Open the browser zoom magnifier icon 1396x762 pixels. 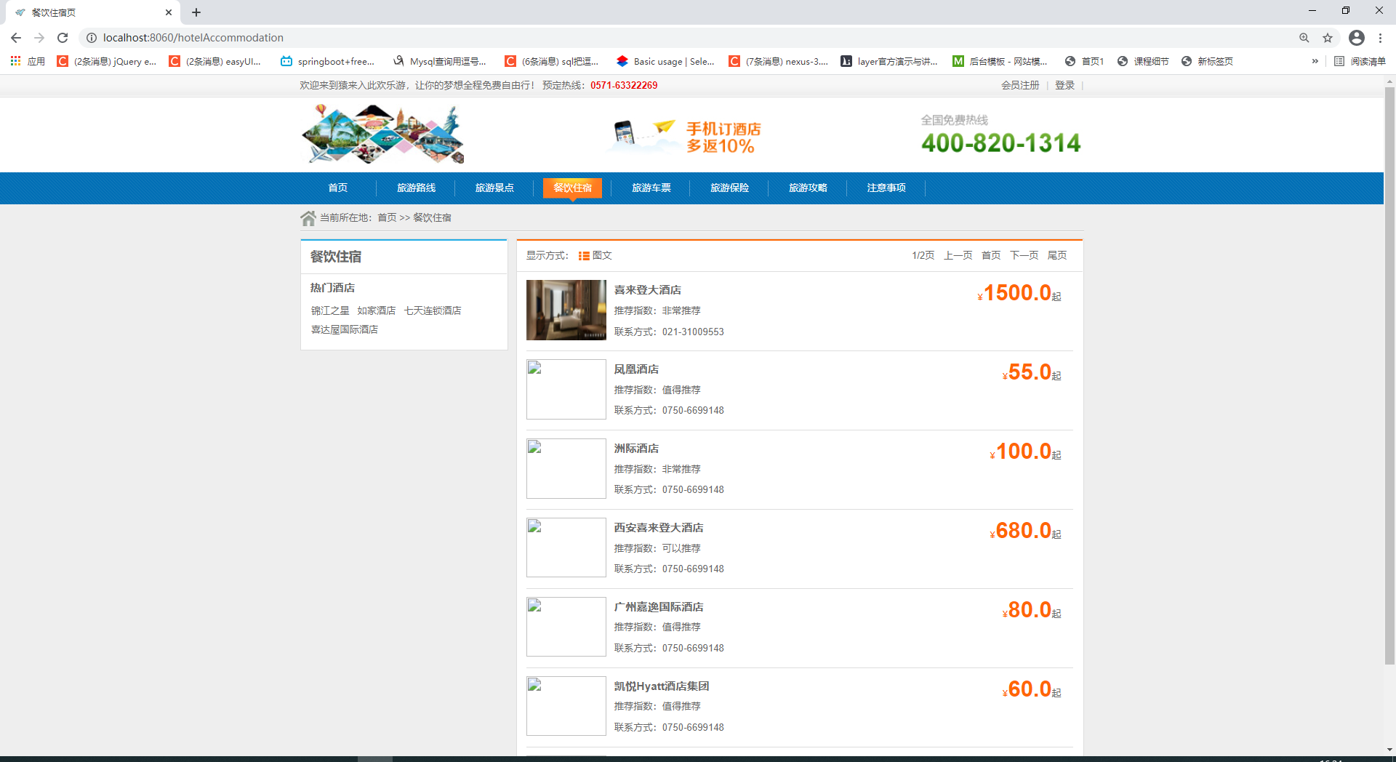tap(1304, 38)
